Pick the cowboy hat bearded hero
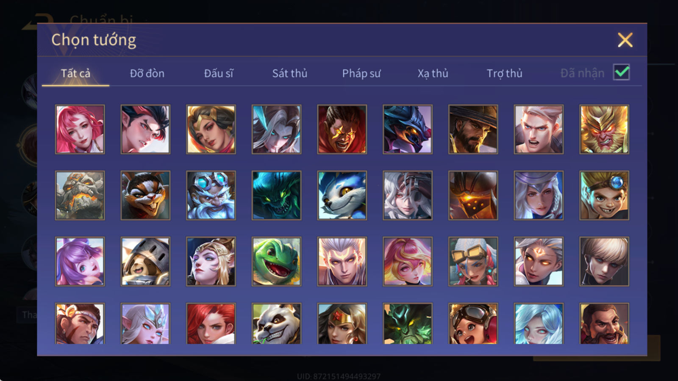The width and height of the screenshot is (678, 381). point(473,129)
